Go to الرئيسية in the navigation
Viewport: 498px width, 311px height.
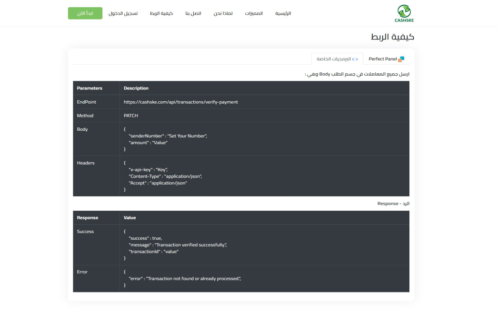click(283, 13)
